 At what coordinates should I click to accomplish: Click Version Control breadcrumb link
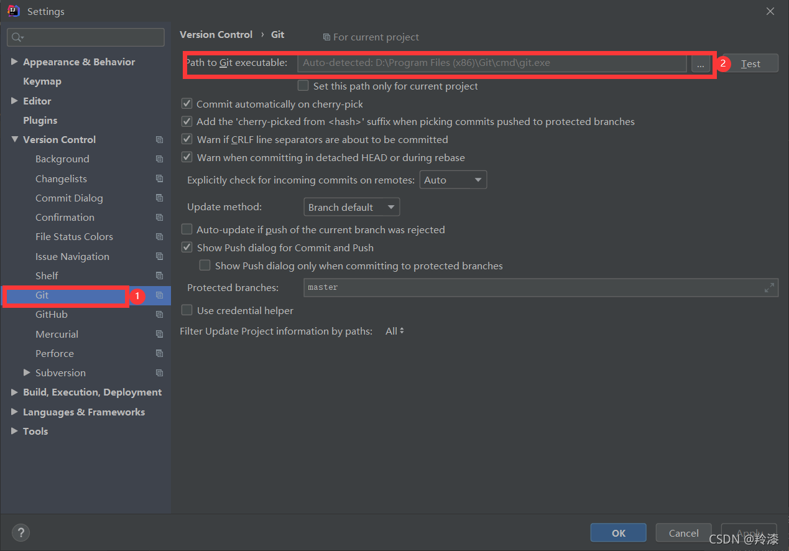(216, 35)
